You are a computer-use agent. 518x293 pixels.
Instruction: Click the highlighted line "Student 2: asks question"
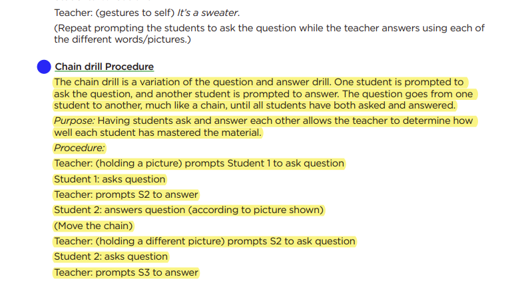[111, 256]
